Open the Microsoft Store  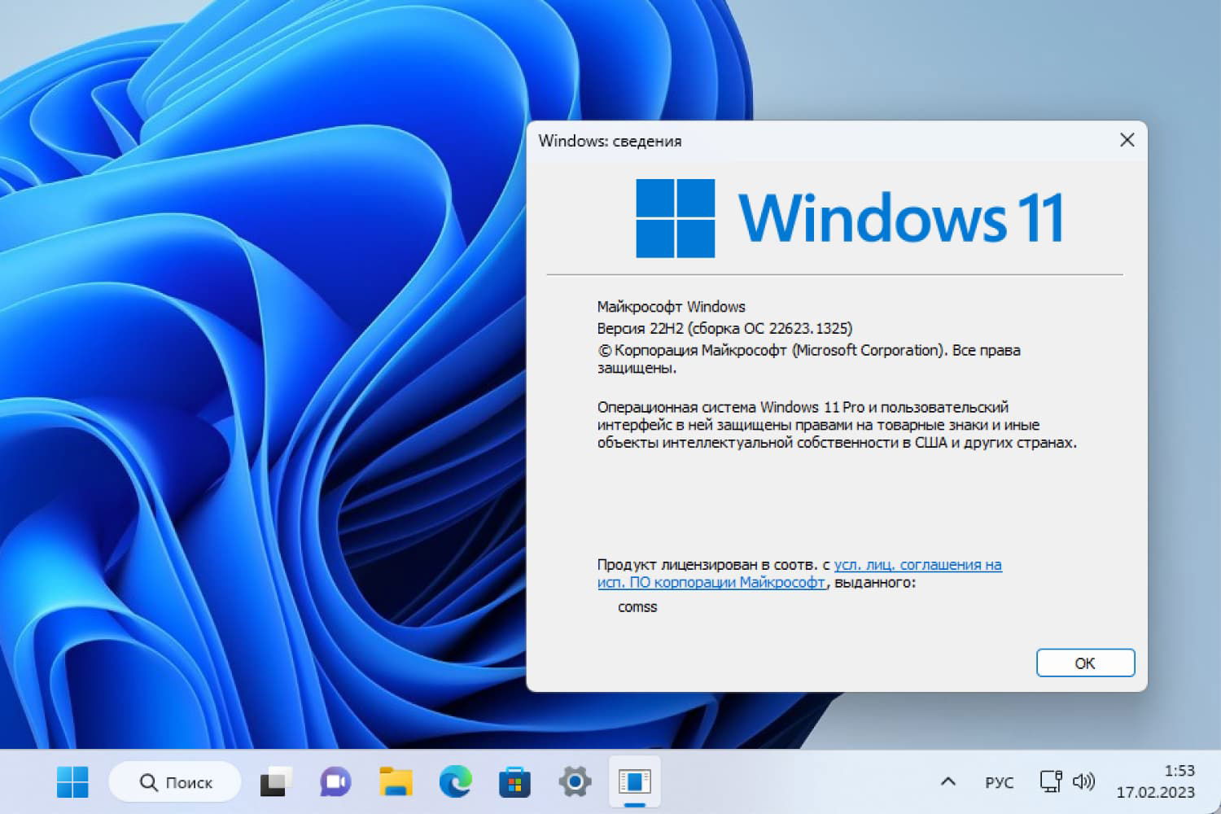pyautogui.click(x=514, y=781)
